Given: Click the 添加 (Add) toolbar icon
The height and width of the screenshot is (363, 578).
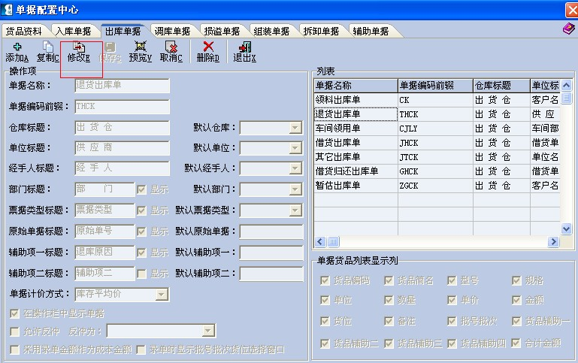Looking at the screenshot, I should point(17,52).
